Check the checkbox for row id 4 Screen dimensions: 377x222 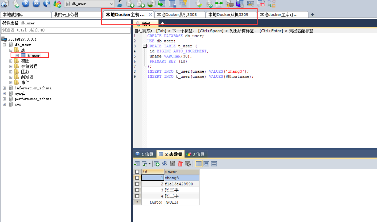point(137,196)
